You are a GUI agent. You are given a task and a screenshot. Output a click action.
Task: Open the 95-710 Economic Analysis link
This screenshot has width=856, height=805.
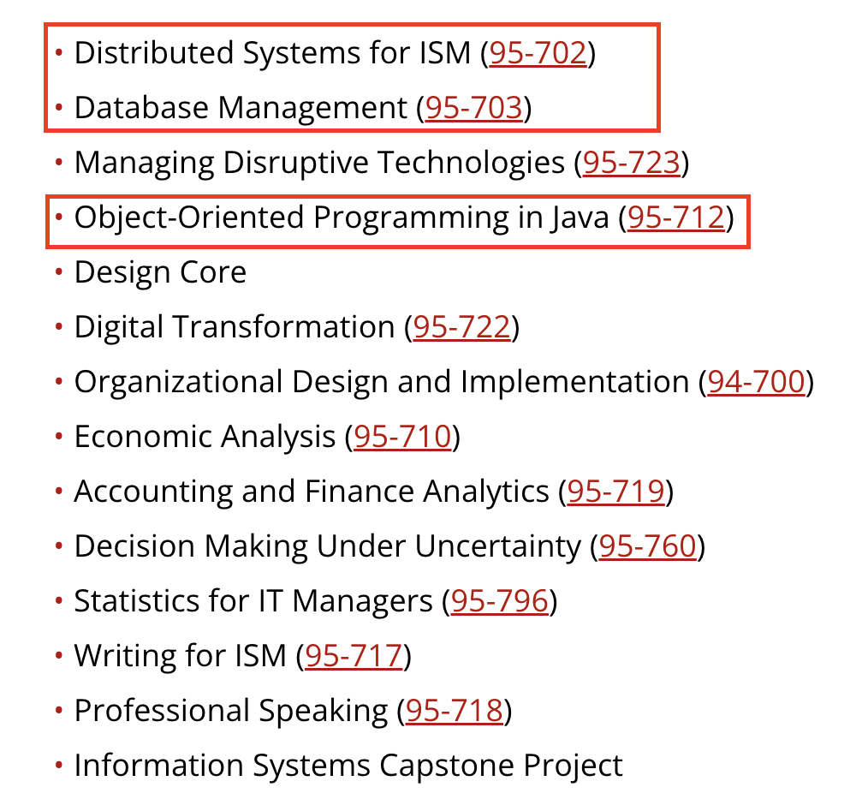[402, 437]
